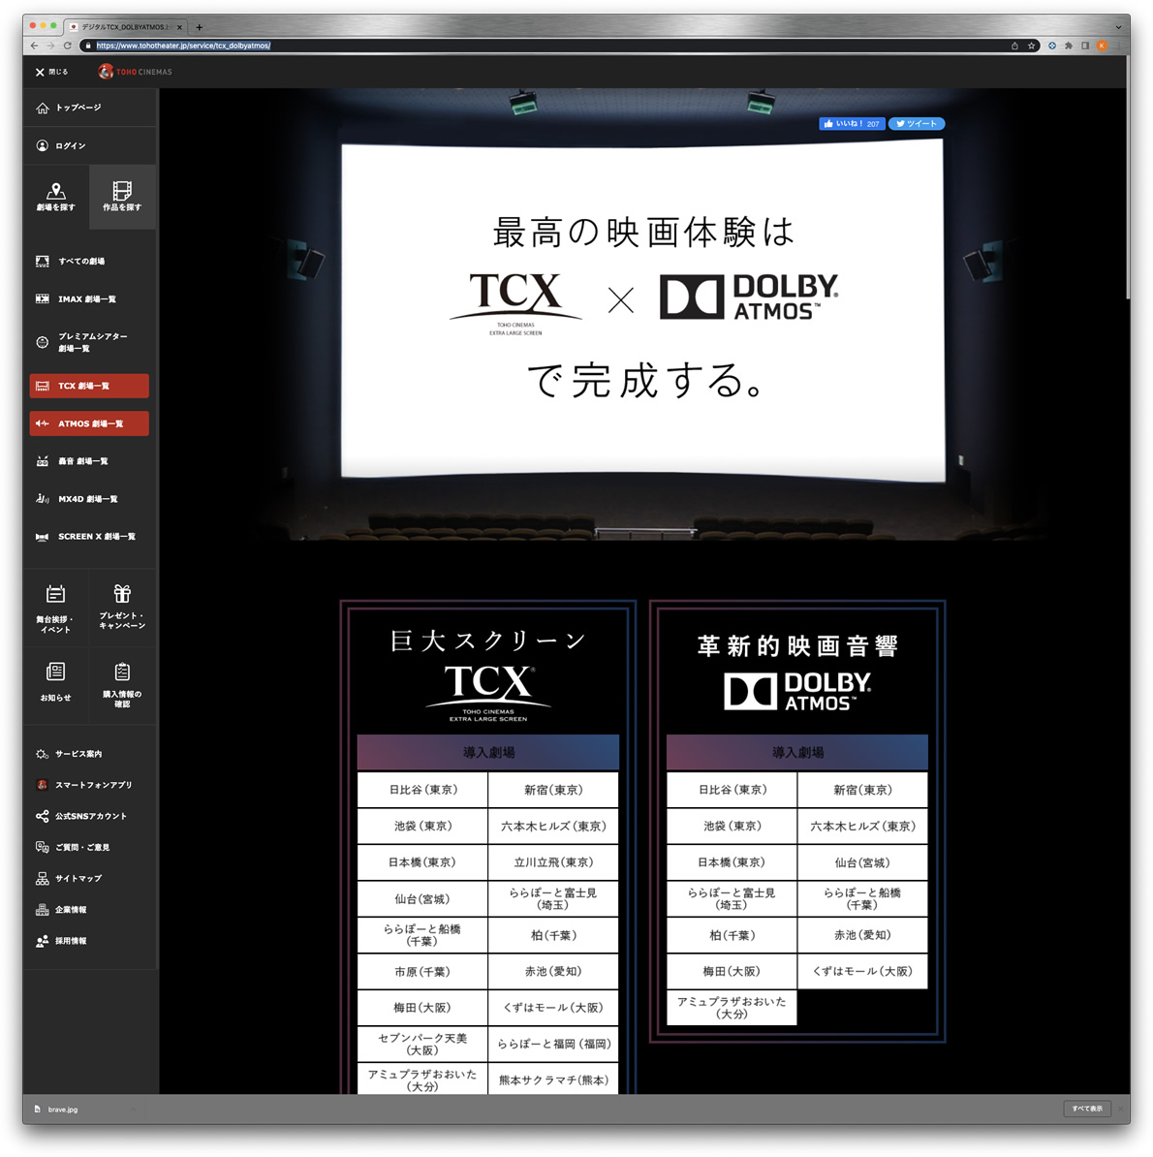1153x1157 pixels.
Task: Close the sidebar with the X 閉じる button
Action: click(x=51, y=72)
